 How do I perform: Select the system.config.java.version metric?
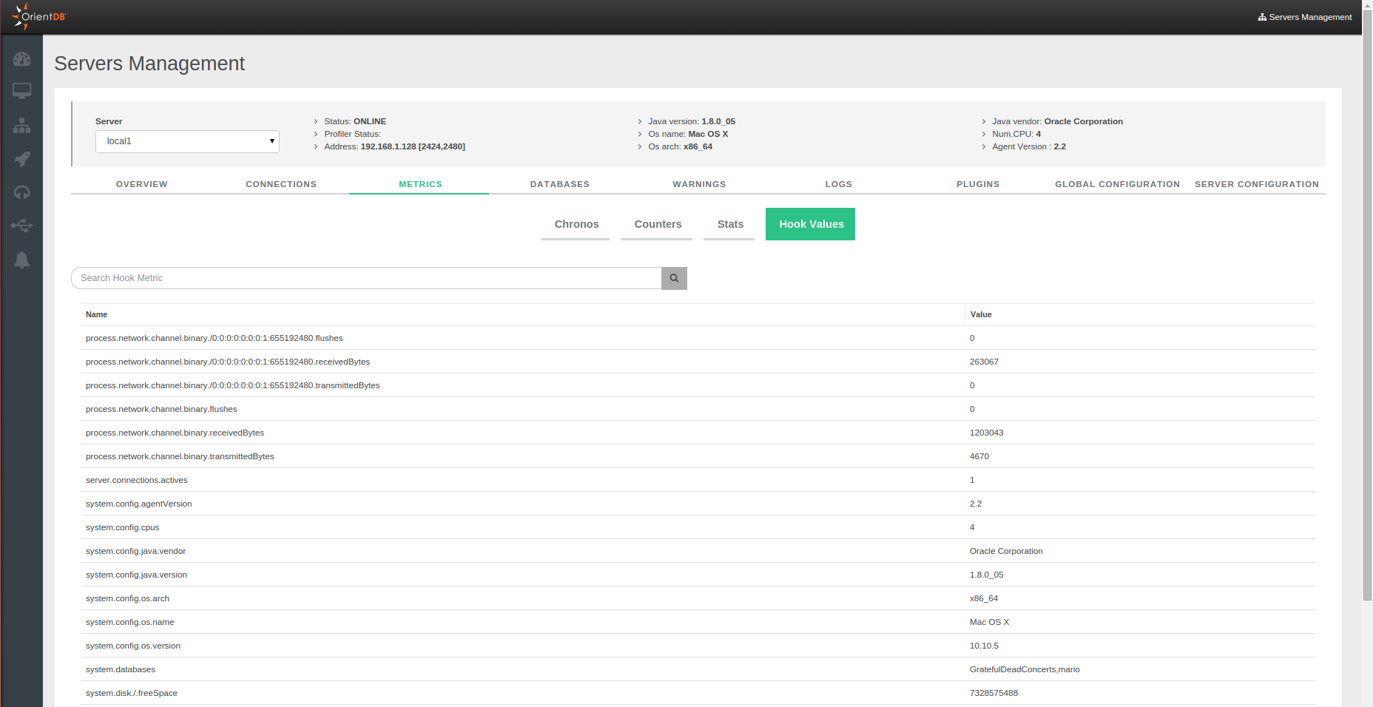point(137,575)
